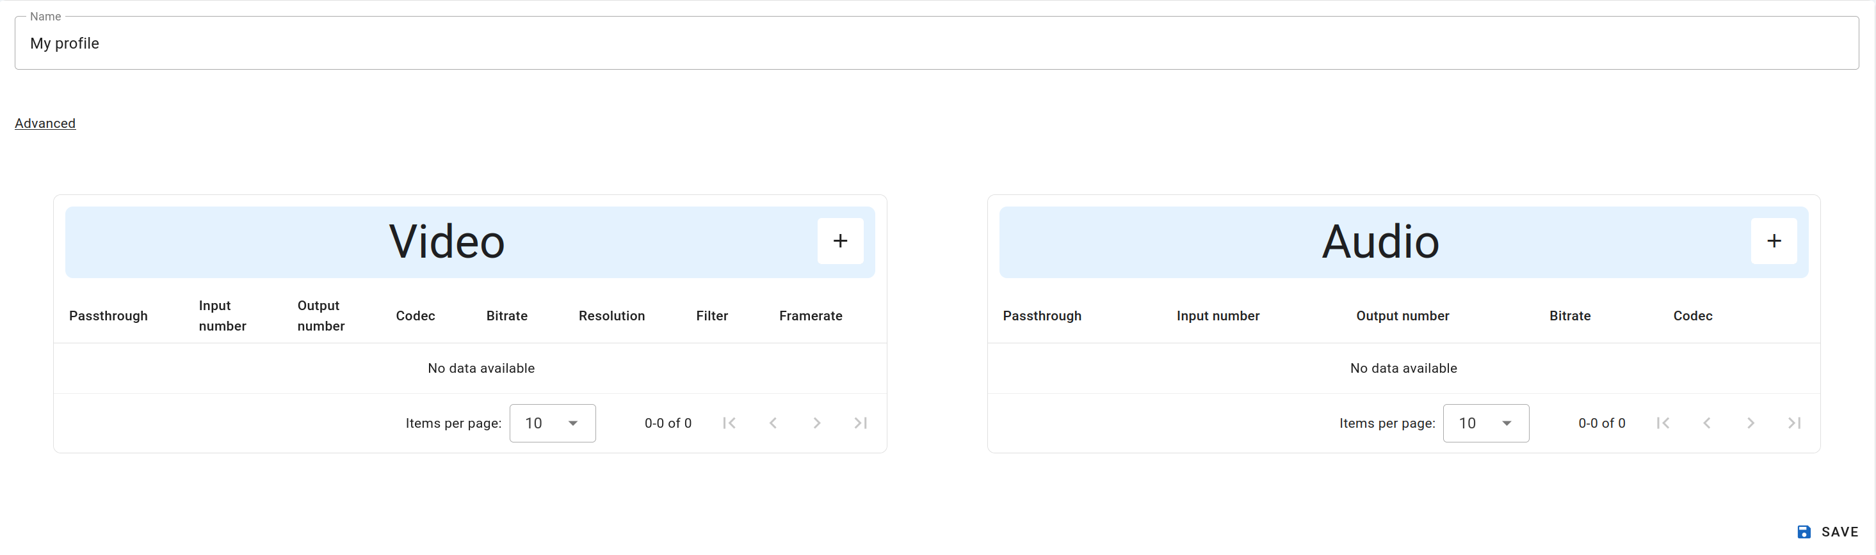Go to last page in Video table
The image size is (1876, 555).
[x=860, y=423]
